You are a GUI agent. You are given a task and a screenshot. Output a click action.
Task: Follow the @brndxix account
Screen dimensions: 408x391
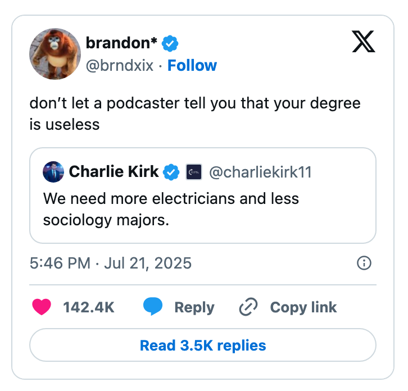click(192, 66)
